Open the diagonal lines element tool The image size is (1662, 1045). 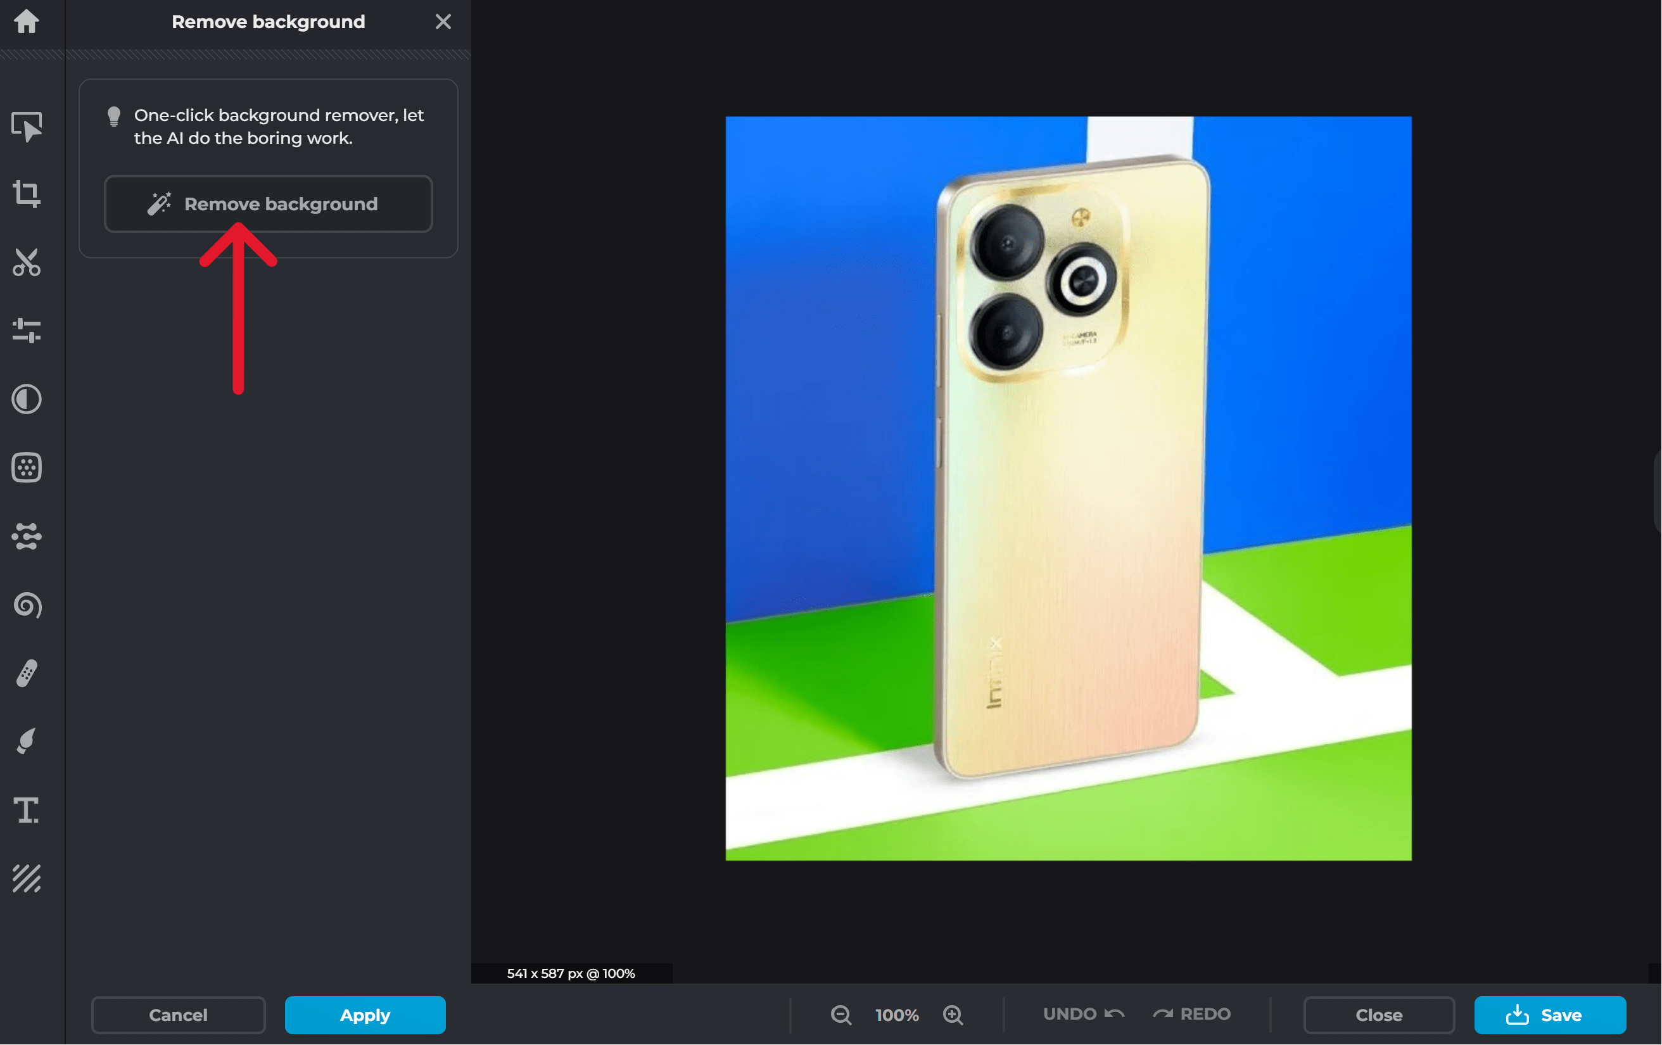pyautogui.click(x=26, y=878)
